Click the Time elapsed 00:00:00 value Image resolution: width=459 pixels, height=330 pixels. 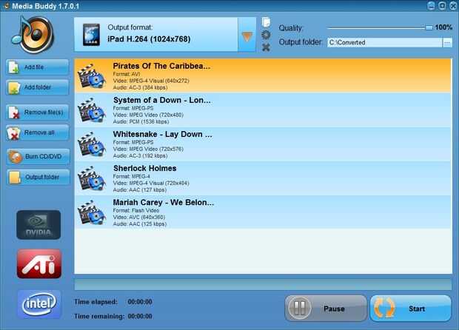click(140, 302)
